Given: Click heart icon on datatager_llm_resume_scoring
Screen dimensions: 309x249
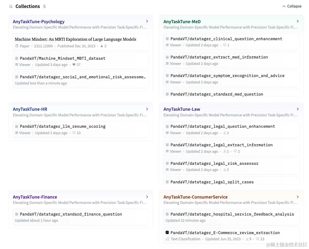Looking at the screenshot, I should (74, 133).
